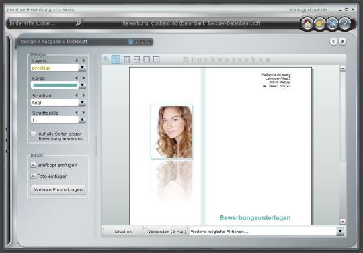Go to previous page with left arrow

pos(333,42)
